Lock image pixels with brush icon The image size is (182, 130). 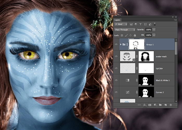tap(126, 35)
